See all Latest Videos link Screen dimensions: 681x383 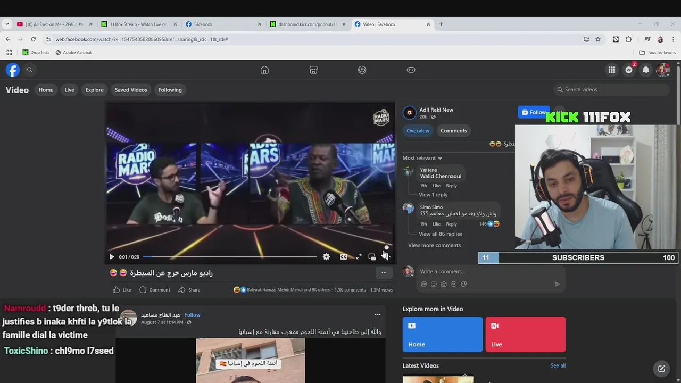coord(558,365)
